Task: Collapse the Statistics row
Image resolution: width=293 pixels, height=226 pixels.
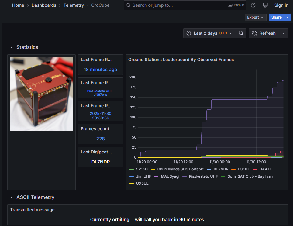Action: coord(12,47)
